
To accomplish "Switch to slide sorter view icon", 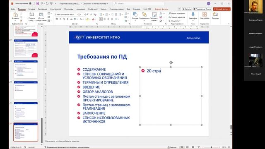I will coord(187,147).
